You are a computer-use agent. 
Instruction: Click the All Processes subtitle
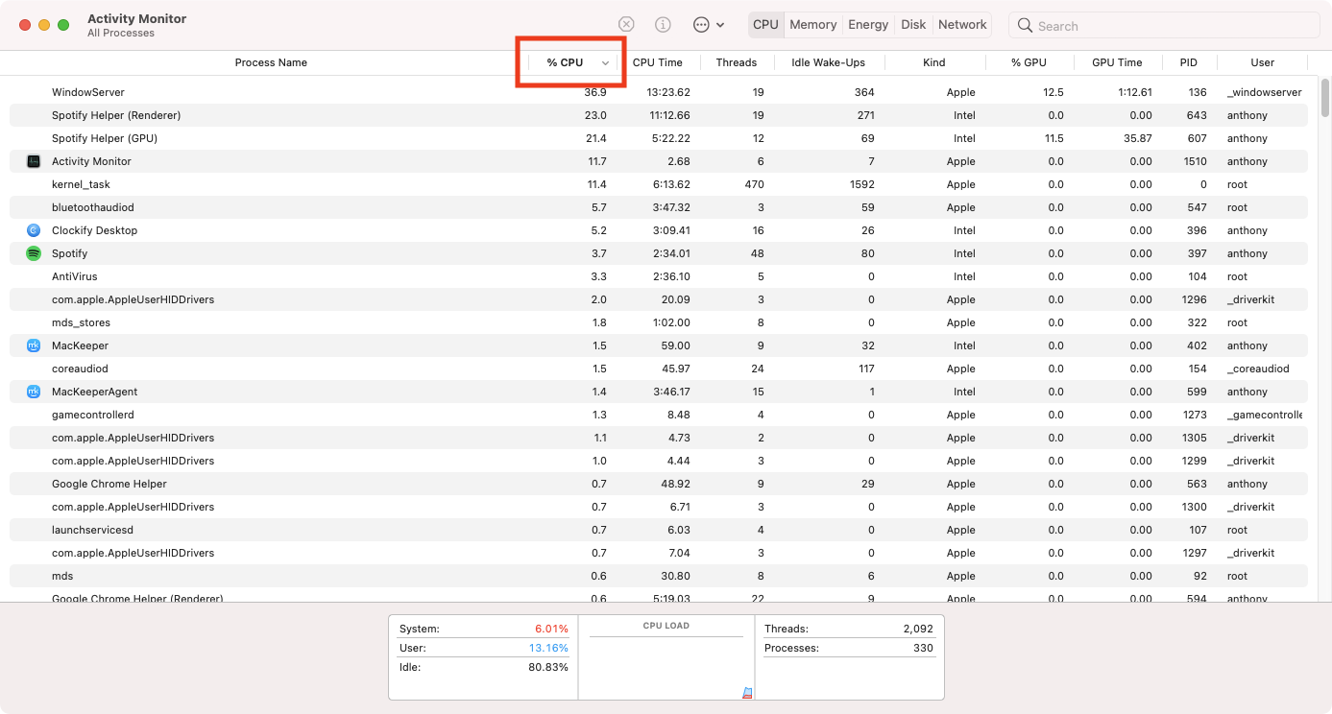coord(121,33)
